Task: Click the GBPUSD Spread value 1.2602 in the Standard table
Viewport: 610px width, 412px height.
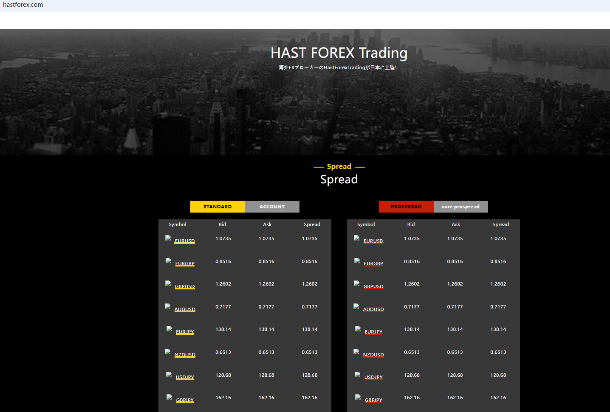Action: 310,284
